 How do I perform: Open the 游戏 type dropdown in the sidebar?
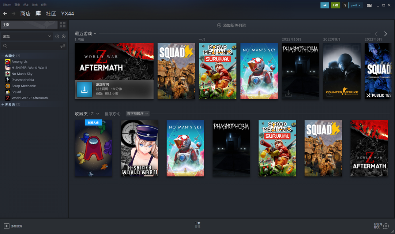[27, 37]
